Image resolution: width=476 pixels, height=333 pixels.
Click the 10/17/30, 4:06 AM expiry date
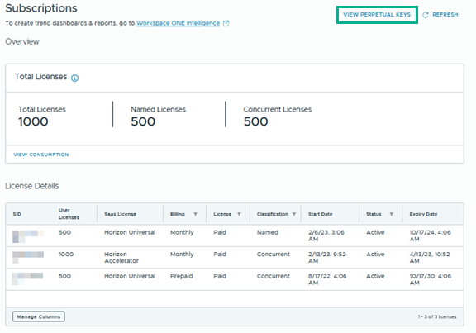pos(431,279)
